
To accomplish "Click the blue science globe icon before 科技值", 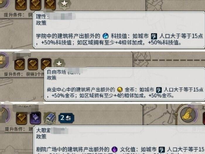I will [x=105, y=36].
